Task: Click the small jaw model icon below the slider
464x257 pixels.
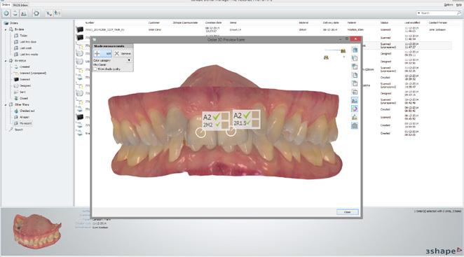Action: 326,57
